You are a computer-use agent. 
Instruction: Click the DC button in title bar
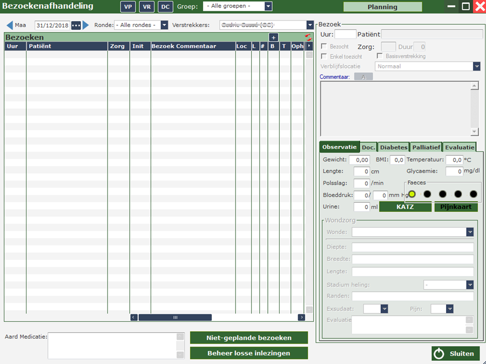[165, 7]
